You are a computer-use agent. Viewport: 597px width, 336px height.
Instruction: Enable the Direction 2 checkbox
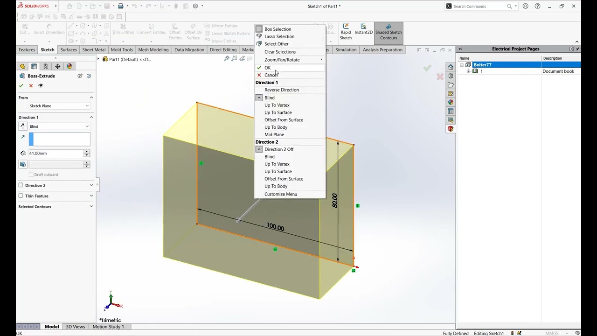21,185
